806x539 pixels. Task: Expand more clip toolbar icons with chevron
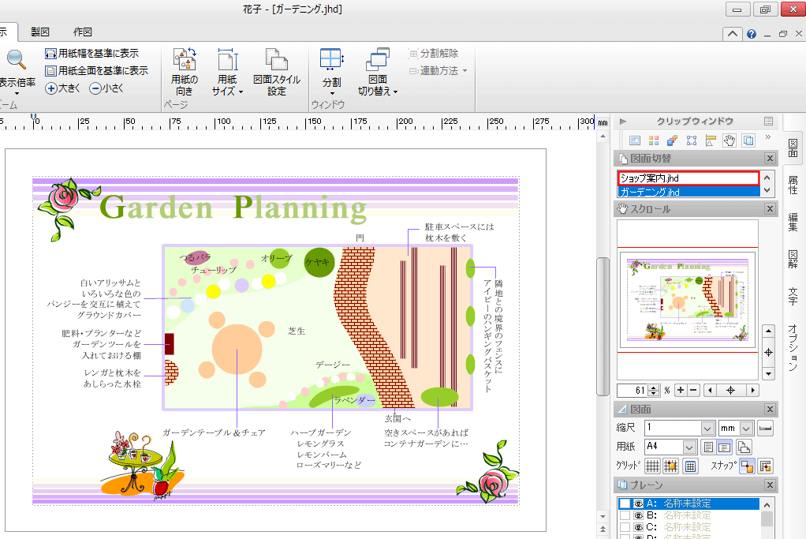[768, 137]
